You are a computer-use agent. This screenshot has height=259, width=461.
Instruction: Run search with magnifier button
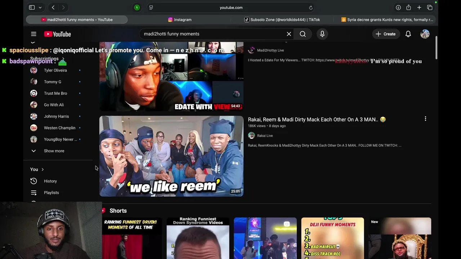coord(303,34)
